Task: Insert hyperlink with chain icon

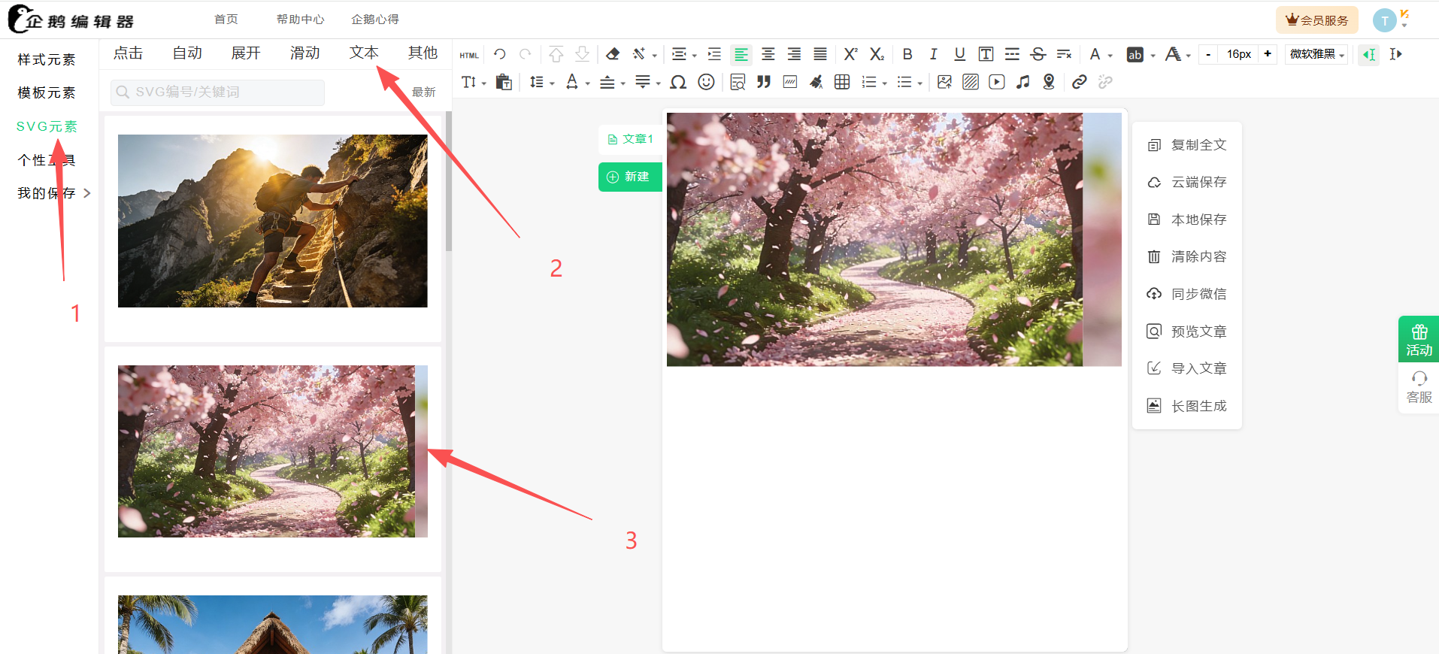Action: (1079, 82)
